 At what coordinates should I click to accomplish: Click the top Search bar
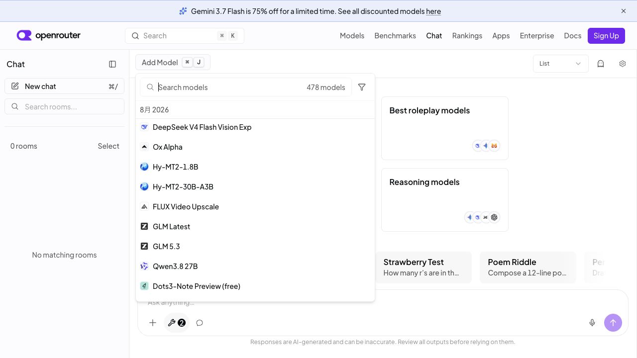(184, 36)
